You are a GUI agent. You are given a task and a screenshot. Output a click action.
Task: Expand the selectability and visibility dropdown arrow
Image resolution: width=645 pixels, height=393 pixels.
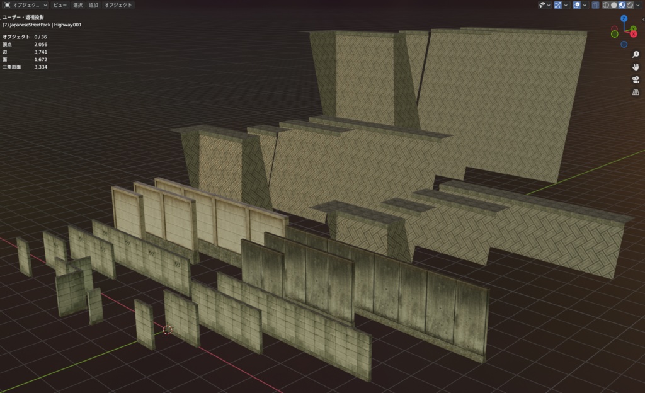[x=549, y=5]
